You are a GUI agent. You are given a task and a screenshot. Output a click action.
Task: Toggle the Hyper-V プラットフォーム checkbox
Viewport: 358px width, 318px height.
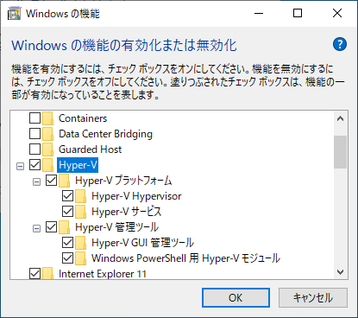point(51,180)
